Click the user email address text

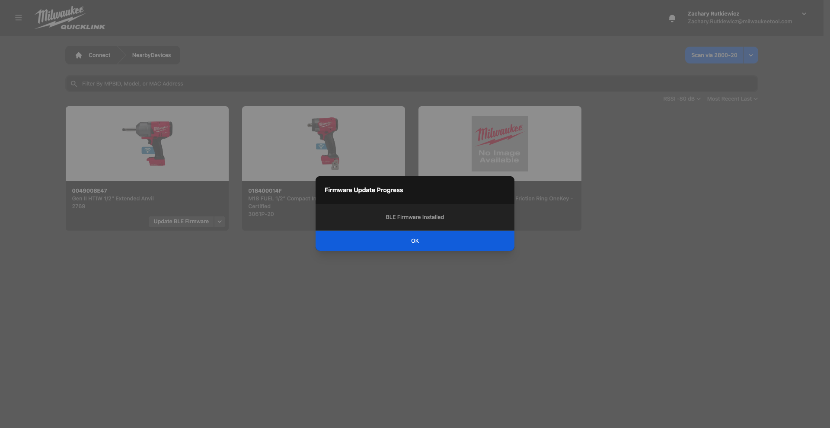coord(740,22)
